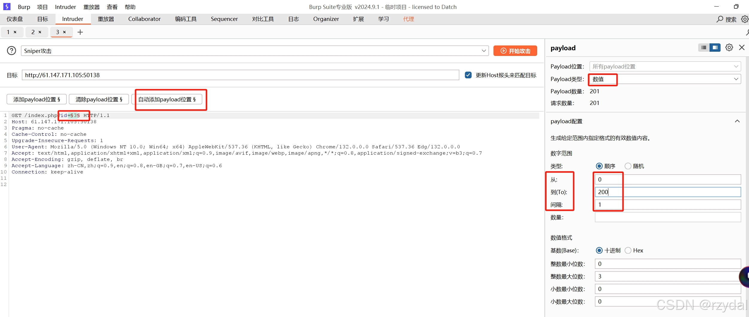Open the Intruder menu in menu bar
The width and height of the screenshot is (749, 317).
[65, 7]
